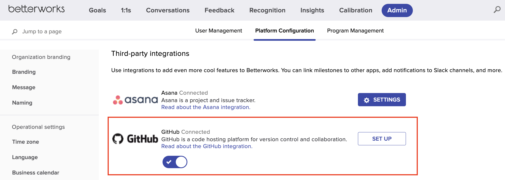Toggle off the GitHub integration switch
The image size is (505, 180).
175,162
